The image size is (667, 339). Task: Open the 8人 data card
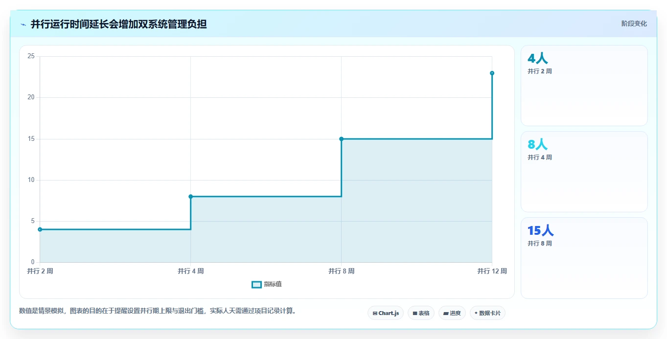584,172
